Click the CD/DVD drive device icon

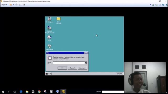point(156,5)
